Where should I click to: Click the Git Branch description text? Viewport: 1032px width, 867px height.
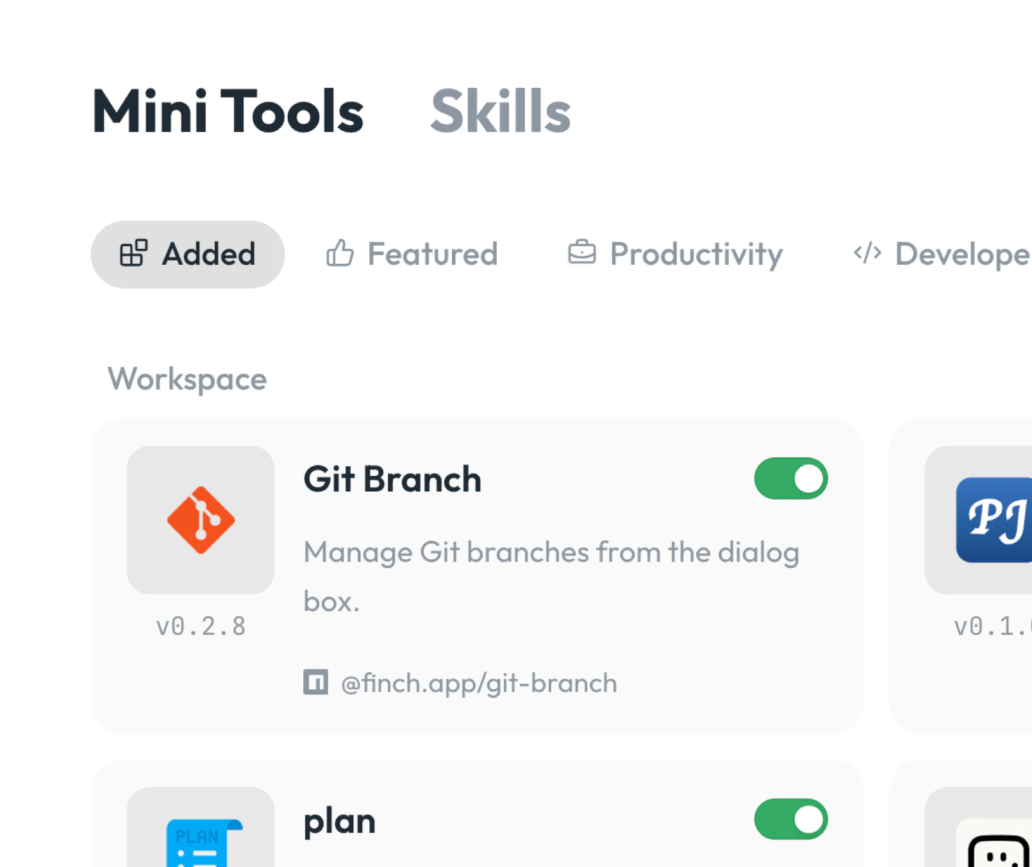[552, 577]
